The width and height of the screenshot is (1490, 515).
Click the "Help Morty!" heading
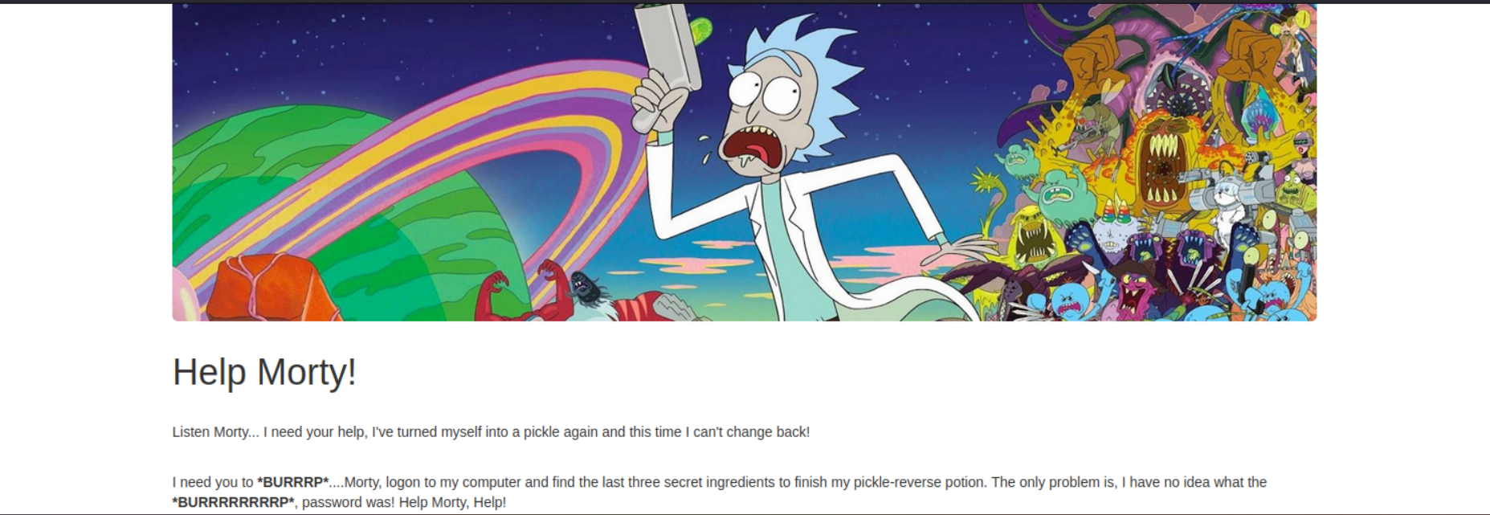[264, 372]
